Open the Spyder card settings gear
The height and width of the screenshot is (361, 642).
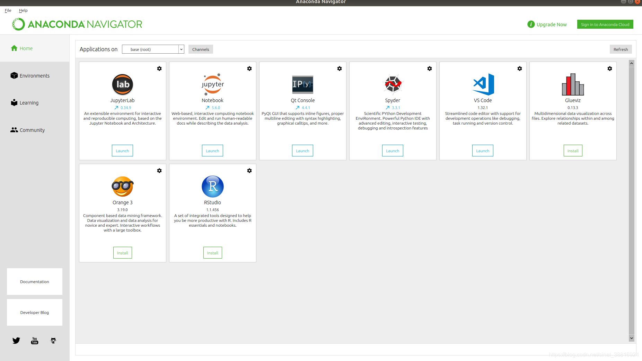click(430, 69)
